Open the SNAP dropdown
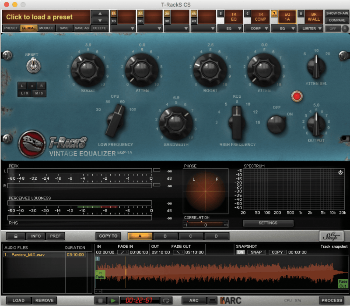 point(257,253)
